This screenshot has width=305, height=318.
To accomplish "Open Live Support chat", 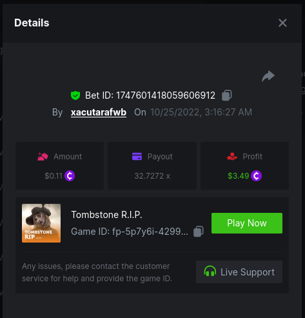I will pos(239,272).
